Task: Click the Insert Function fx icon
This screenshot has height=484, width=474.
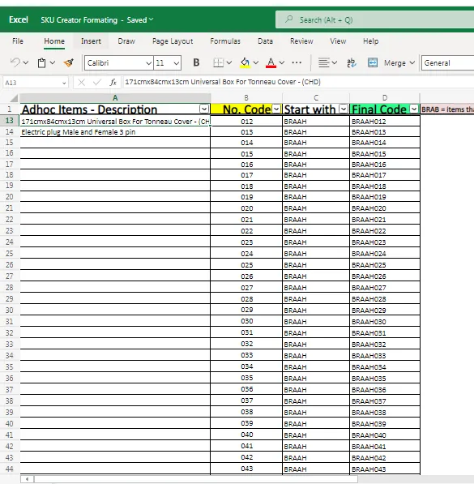Action: tap(113, 83)
